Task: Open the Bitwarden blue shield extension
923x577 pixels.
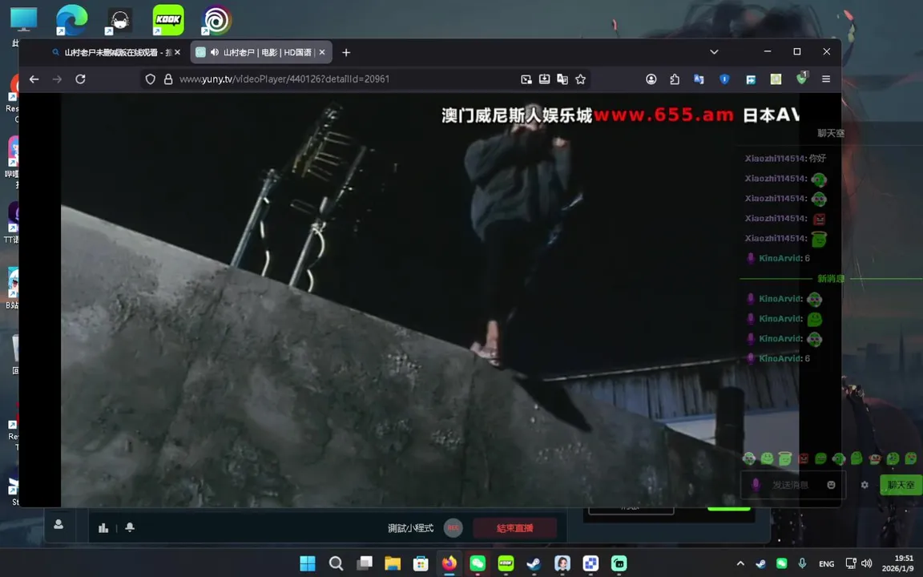Action: click(x=724, y=79)
